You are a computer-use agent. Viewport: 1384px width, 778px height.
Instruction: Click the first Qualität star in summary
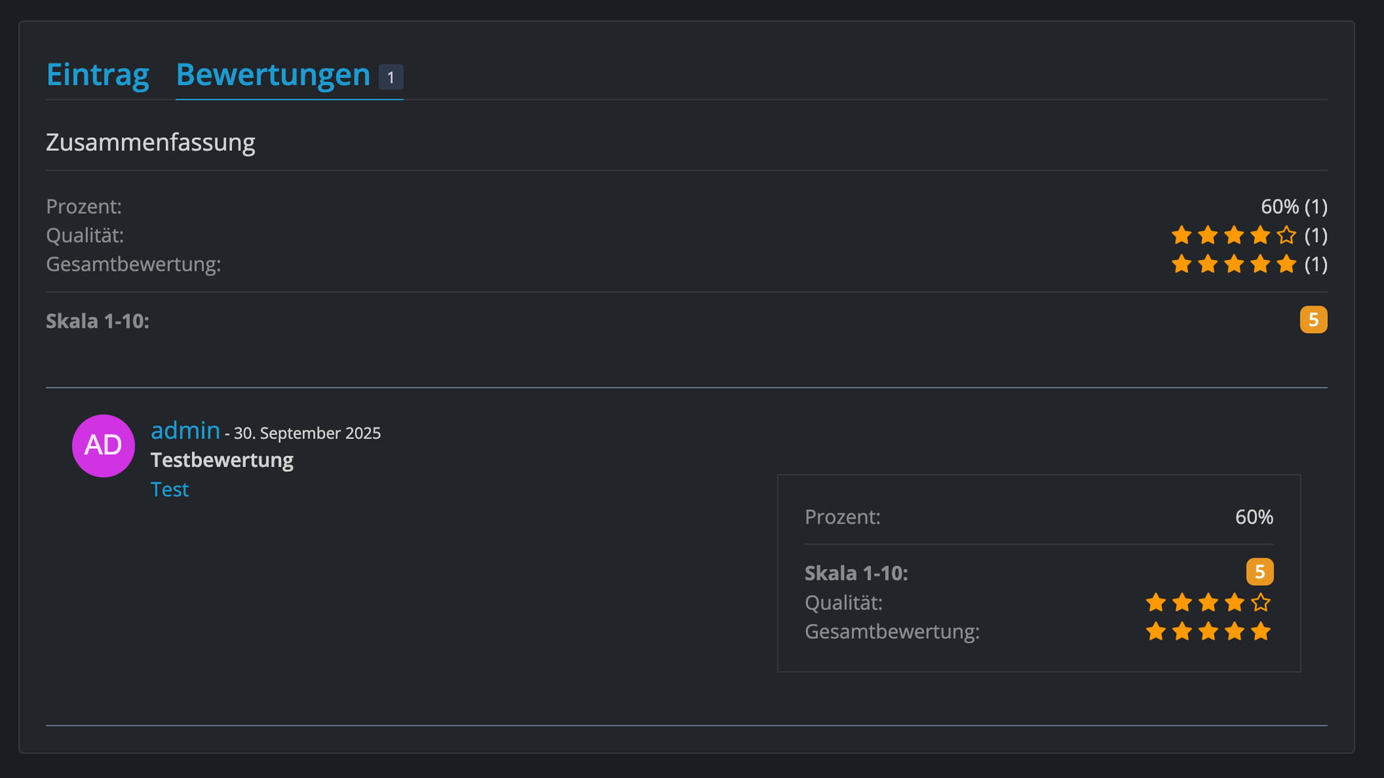coord(1181,236)
